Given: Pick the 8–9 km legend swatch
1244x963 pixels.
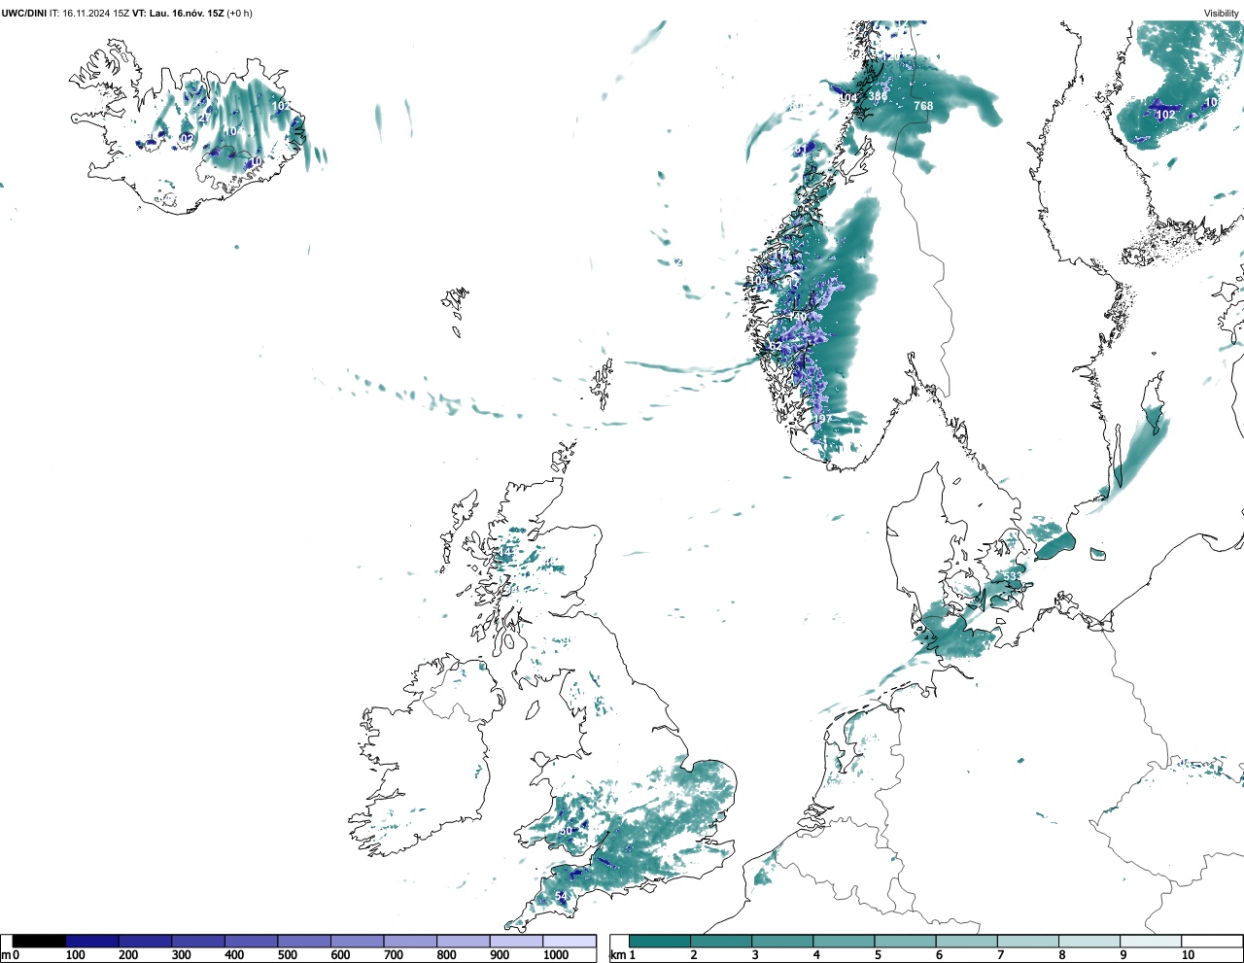Looking at the screenshot, I should point(1088,941).
